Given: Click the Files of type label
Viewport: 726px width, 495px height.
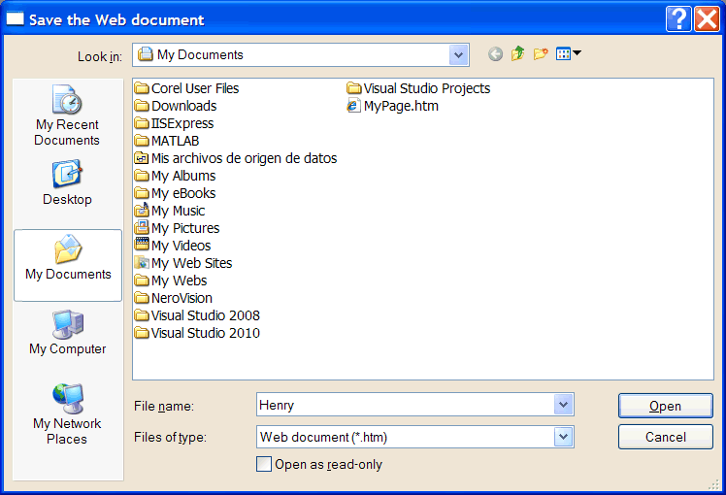Looking at the screenshot, I should pos(170,437).
